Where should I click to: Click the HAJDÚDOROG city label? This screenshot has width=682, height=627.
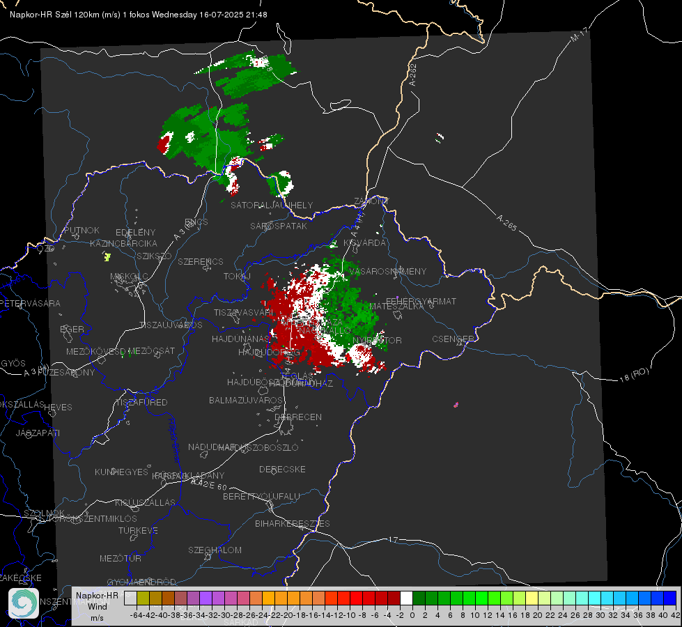pyautogui.click(x=269, y=352)
